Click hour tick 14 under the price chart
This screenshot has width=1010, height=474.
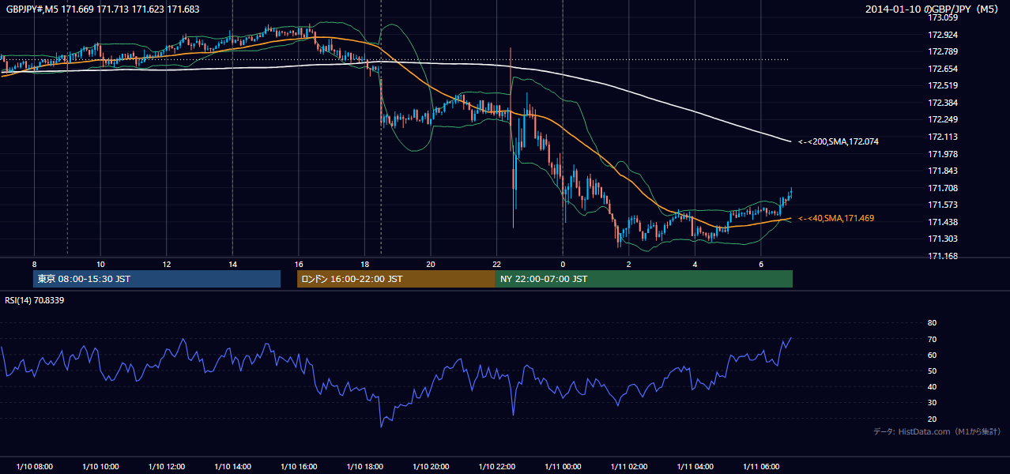coord(232,264)
